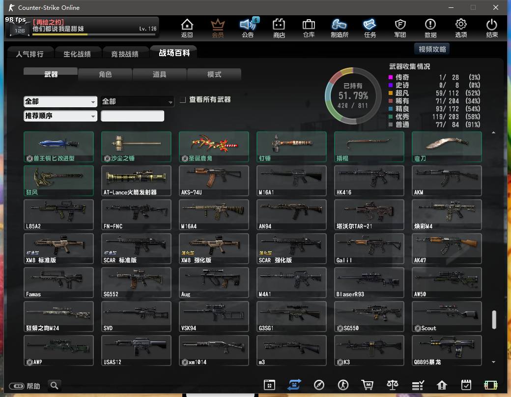Click the 传奇 magenta color swatch
Viewport: 511px width, 397px height.
click(391, 77)
